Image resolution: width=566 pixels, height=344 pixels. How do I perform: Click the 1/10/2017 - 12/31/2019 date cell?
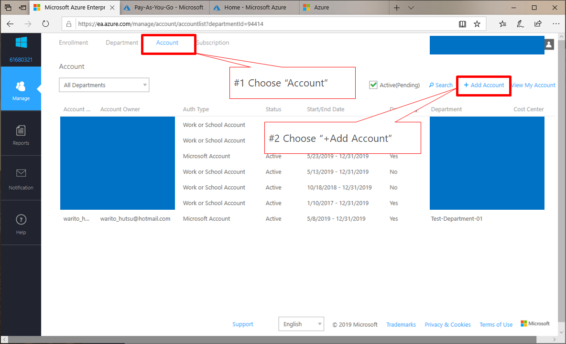click(337, 203)
